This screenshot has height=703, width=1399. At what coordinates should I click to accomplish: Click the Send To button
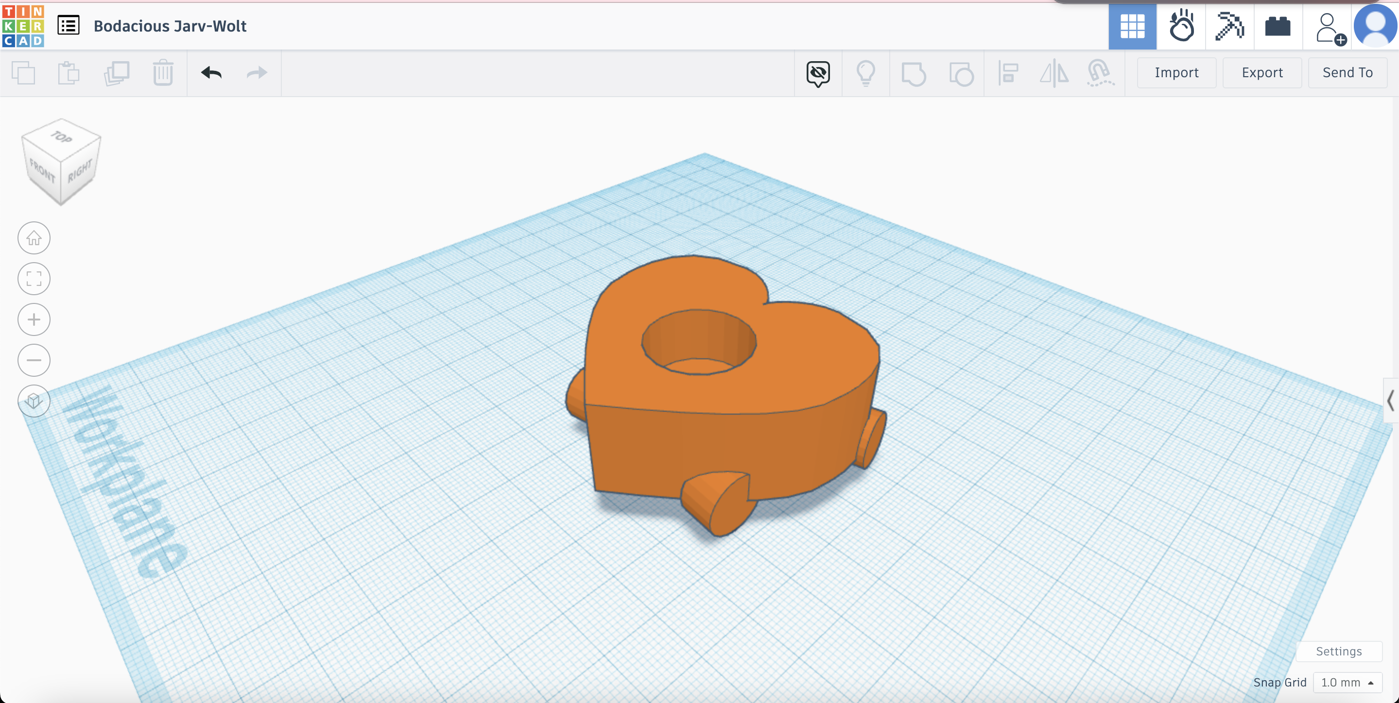(1347, 73)
